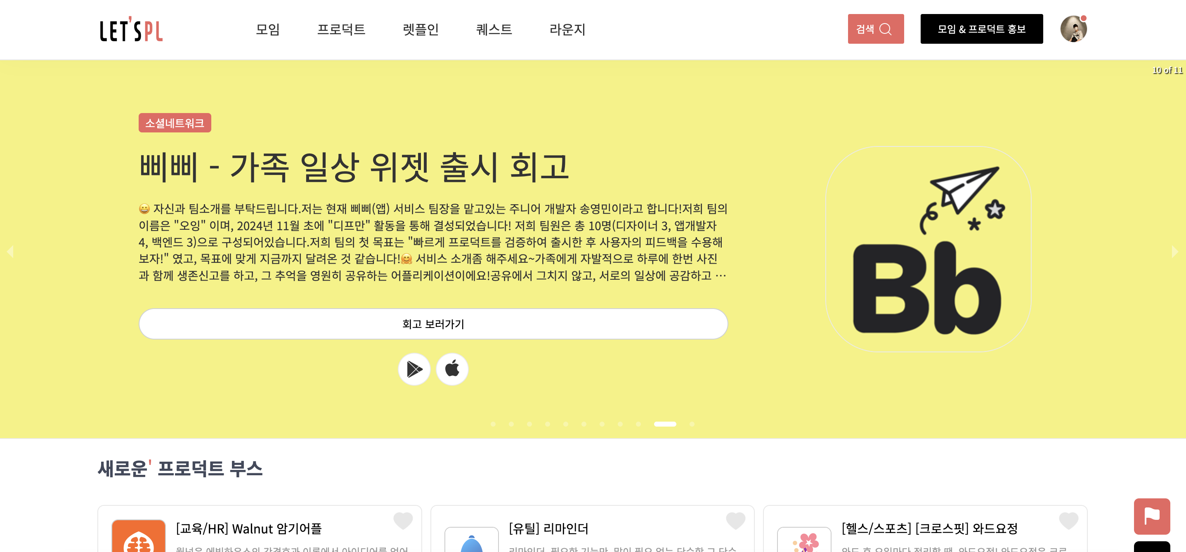Open the user profile avatar
Image resolution: width=1186 pixels, height=552 pixels.
(1073, 29)
